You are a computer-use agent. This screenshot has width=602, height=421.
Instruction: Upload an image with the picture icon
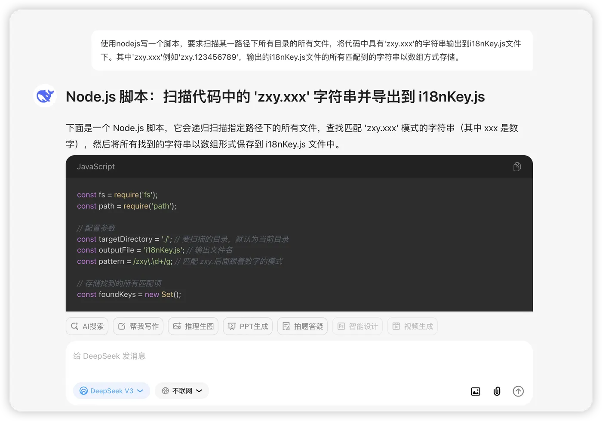tap(476, 391)
